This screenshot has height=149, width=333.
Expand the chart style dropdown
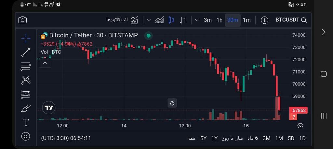click(149, 20)
